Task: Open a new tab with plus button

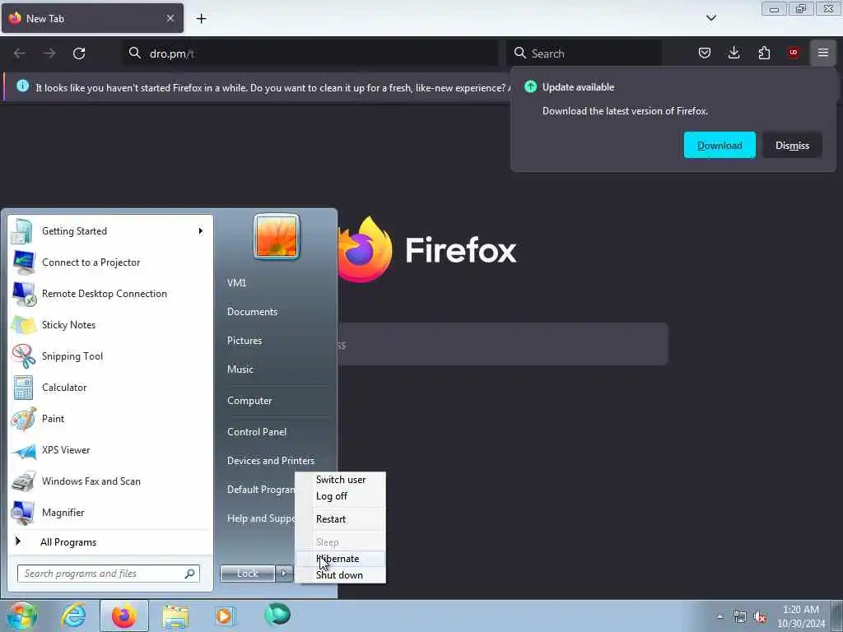Action: click(x=201, y=19)
